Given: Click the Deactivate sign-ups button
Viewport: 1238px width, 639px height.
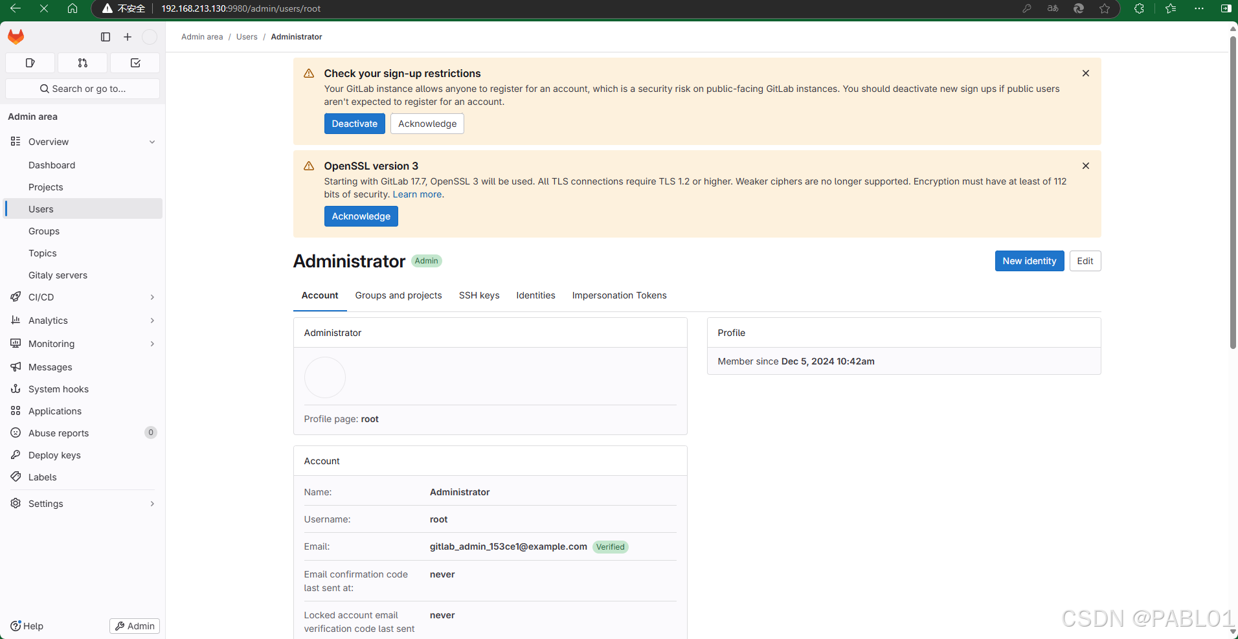Looking at the screenshot, I should (354, 124).
